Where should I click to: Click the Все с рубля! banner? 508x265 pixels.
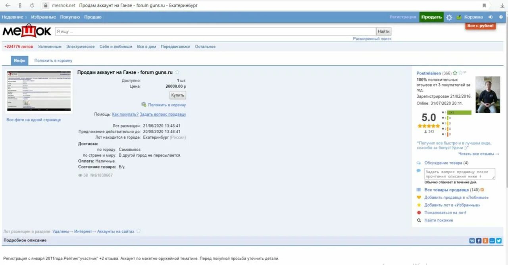tap(481, 26)
